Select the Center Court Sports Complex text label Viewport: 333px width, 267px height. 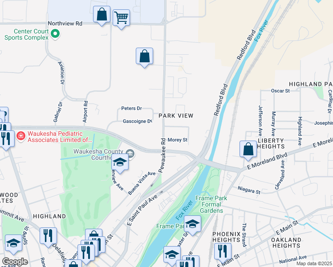27,34
